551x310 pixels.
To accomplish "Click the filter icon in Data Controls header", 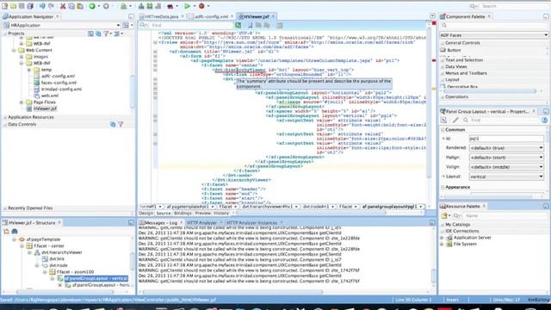I will (121, 124).
